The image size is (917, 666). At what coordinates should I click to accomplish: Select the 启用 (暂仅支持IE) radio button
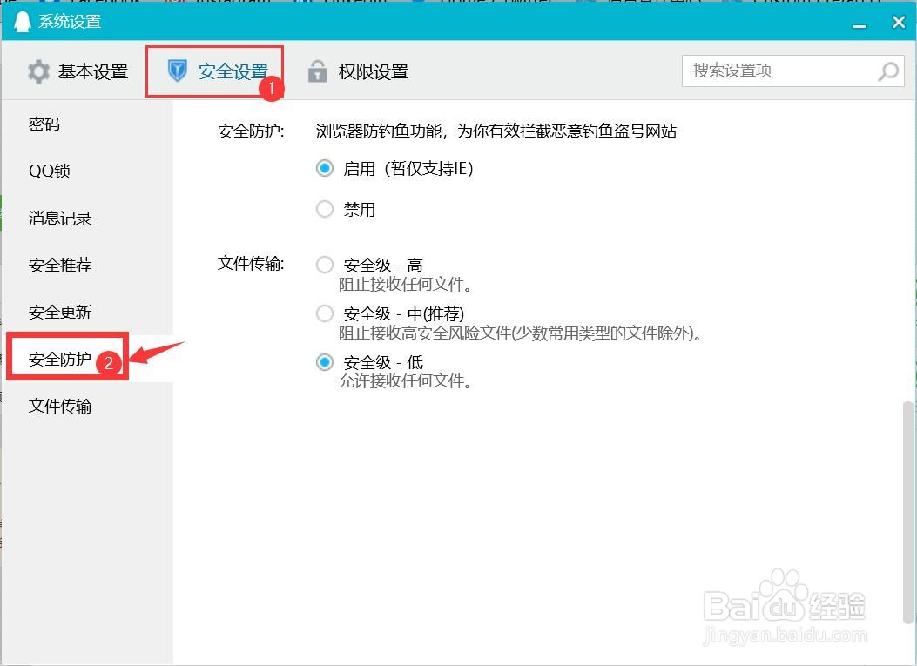point(325,168)
